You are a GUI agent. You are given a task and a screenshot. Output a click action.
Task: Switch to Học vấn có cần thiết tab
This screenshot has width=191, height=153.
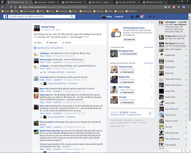click(128, 2)
